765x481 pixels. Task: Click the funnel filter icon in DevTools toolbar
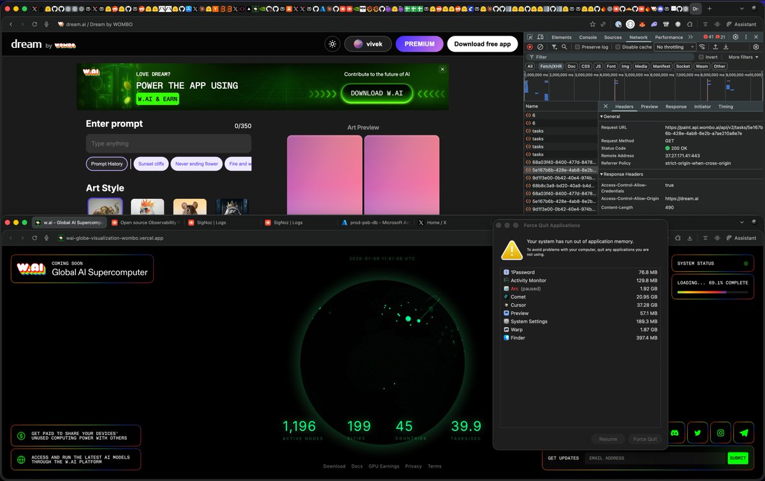pos(554,47)
